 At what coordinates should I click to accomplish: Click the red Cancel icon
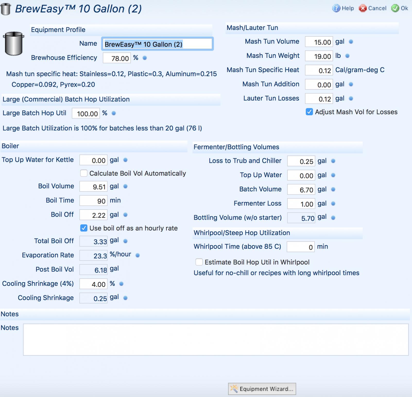click(363, 8)
